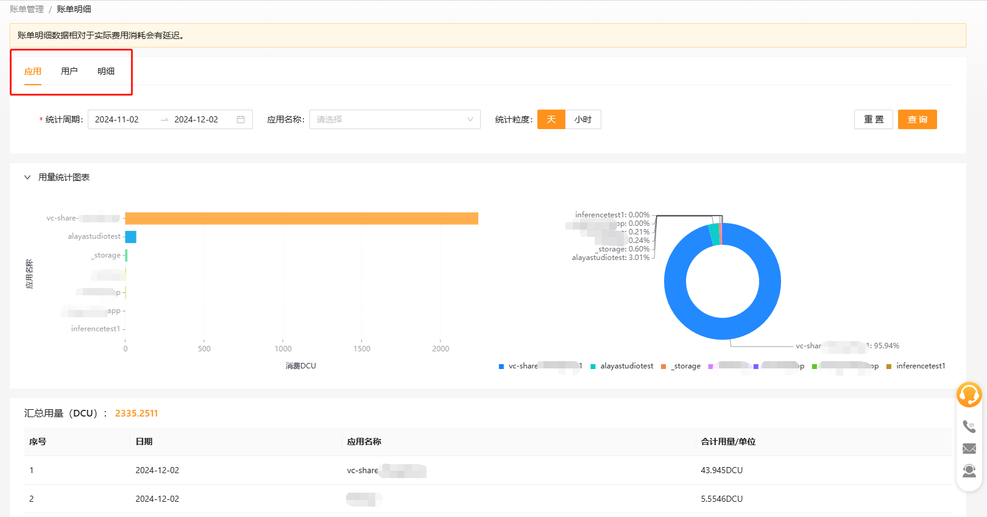Viewport: 987px width, 517px height.
Task: Switch to the 应用 tab
Action: click(33, 71)
